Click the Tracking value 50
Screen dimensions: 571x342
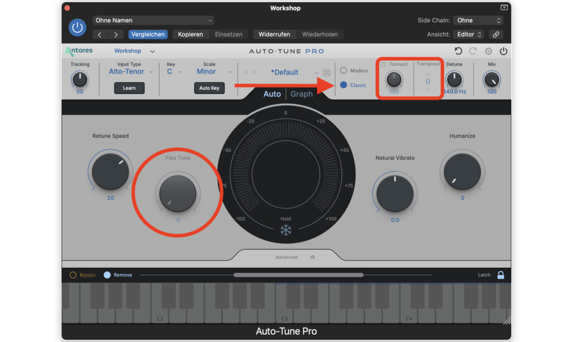coord(80,92)
